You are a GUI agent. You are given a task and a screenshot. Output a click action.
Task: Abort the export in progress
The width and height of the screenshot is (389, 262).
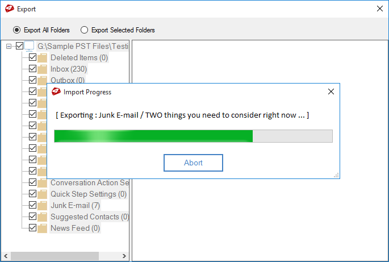193,163
